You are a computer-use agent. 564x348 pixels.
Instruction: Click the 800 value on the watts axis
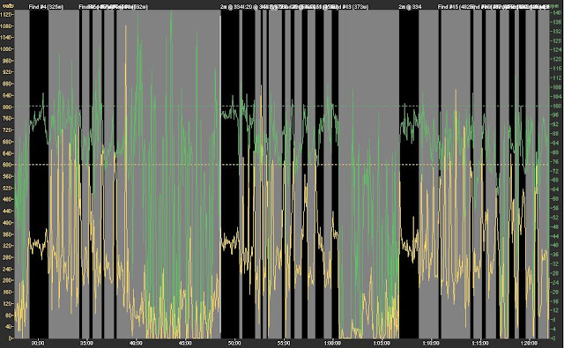coord(8,107)
